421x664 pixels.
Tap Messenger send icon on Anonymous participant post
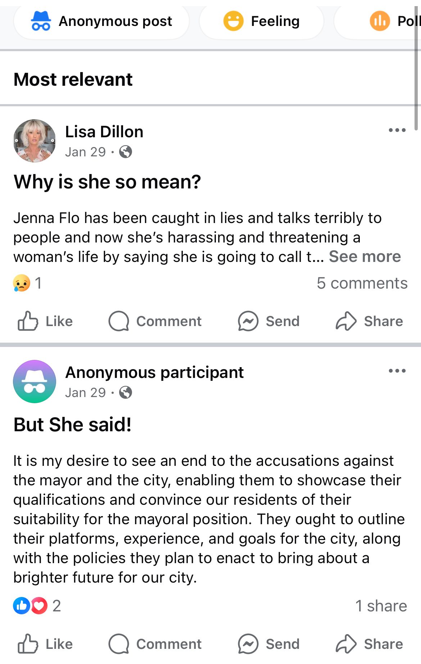tap(248, 644)
